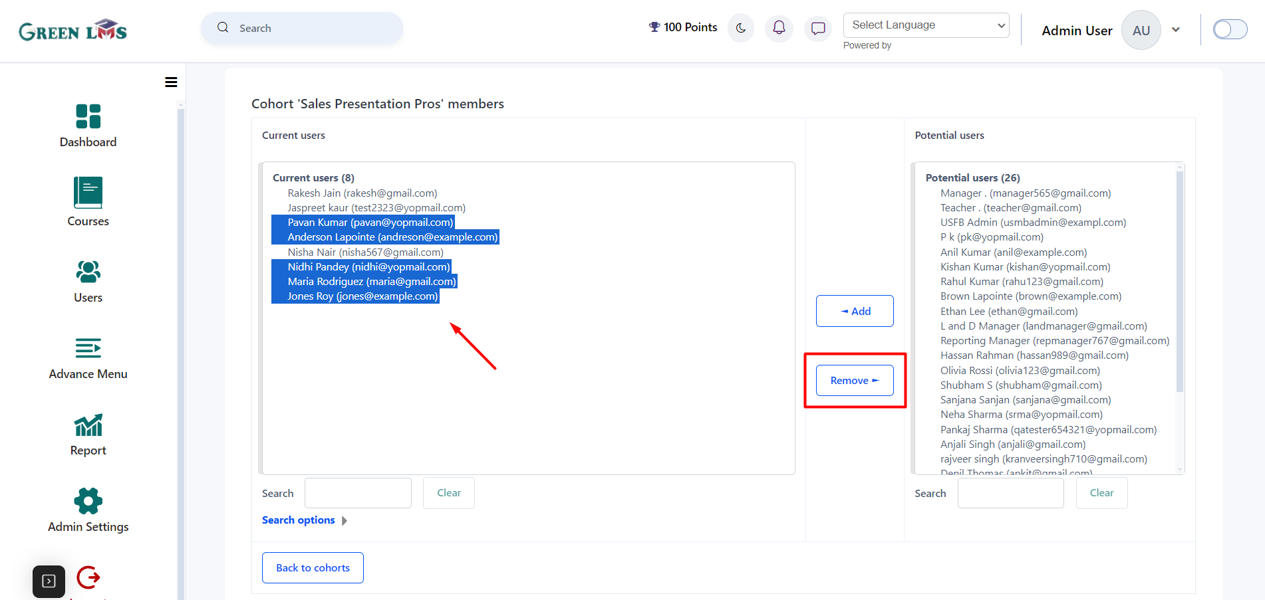Select Teacher . in potential users
This screenshot has height=600, width=1265.
(1011, 208)
